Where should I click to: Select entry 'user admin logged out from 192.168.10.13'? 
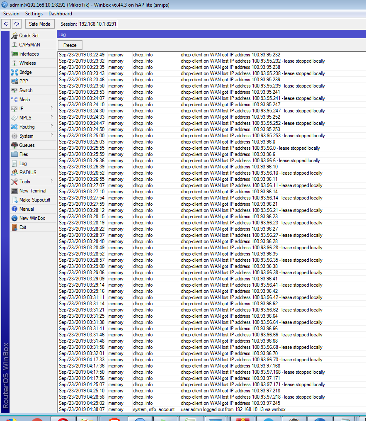212,409
